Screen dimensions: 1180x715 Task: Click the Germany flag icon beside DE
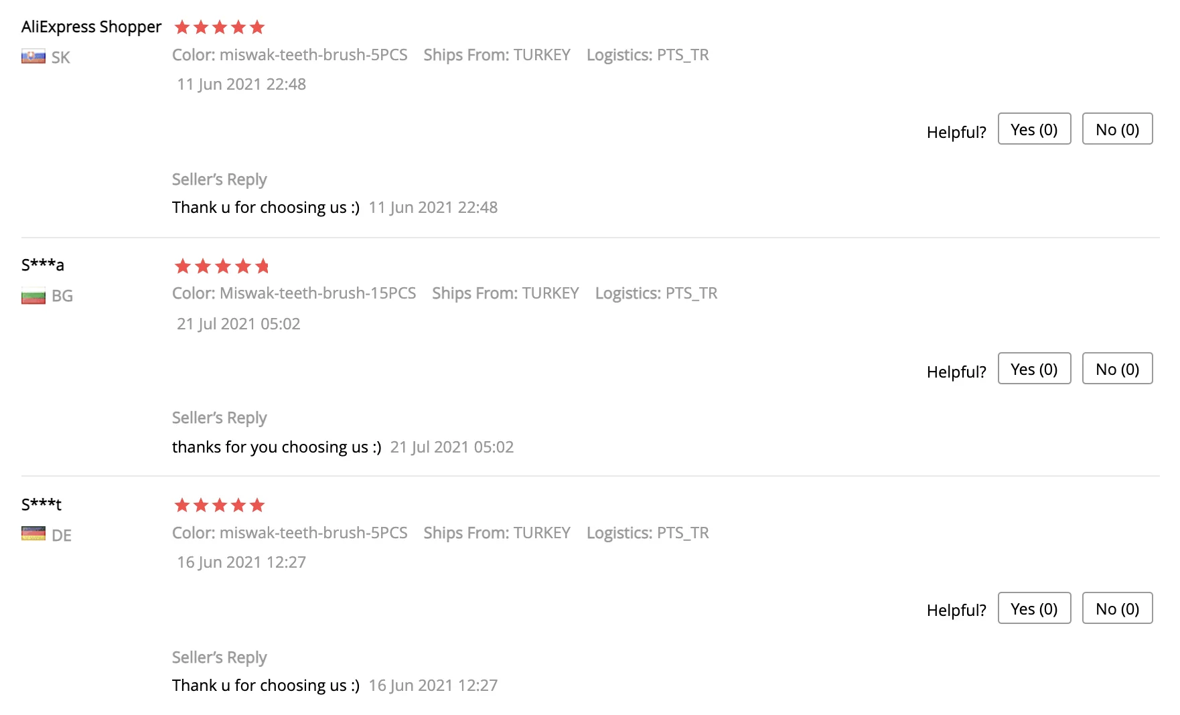pos(33,534)
